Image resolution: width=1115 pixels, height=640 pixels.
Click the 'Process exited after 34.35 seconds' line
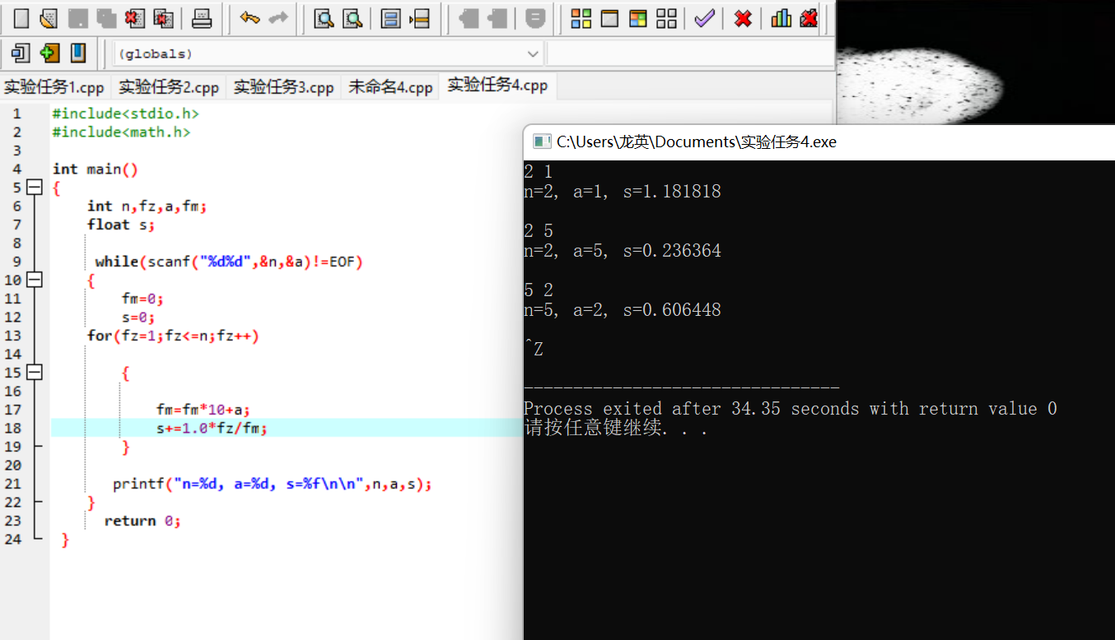[791, 409]
